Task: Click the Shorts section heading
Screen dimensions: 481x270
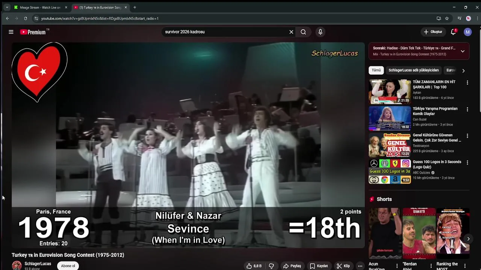Action: tap(384, 199)
